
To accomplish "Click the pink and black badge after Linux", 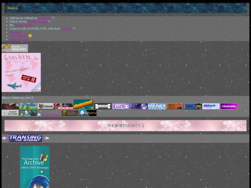I will [64, 106].
